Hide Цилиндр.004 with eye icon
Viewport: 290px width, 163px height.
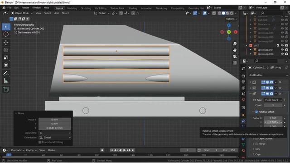(282, 50)
